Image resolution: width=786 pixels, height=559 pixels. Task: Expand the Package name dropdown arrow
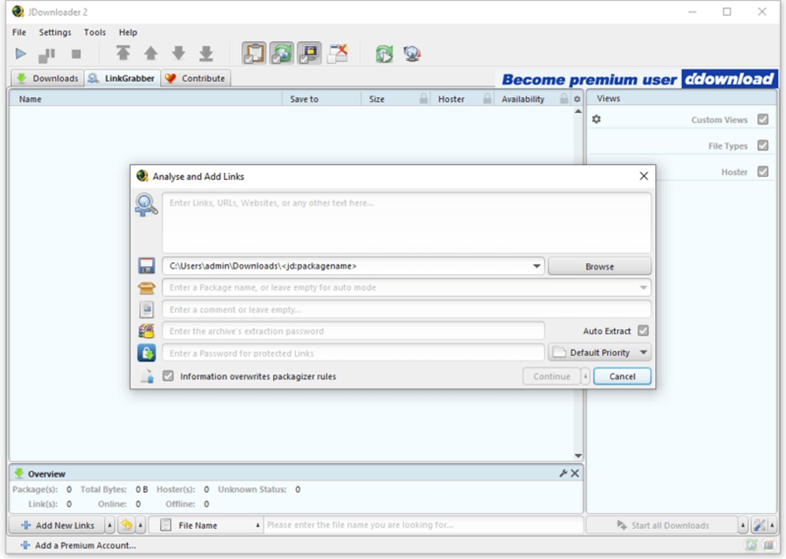(x=644, y=287)
